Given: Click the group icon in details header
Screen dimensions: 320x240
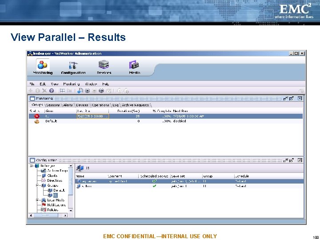Looking at the screenshot, I should pyautogui.click(x=80, y=168).
